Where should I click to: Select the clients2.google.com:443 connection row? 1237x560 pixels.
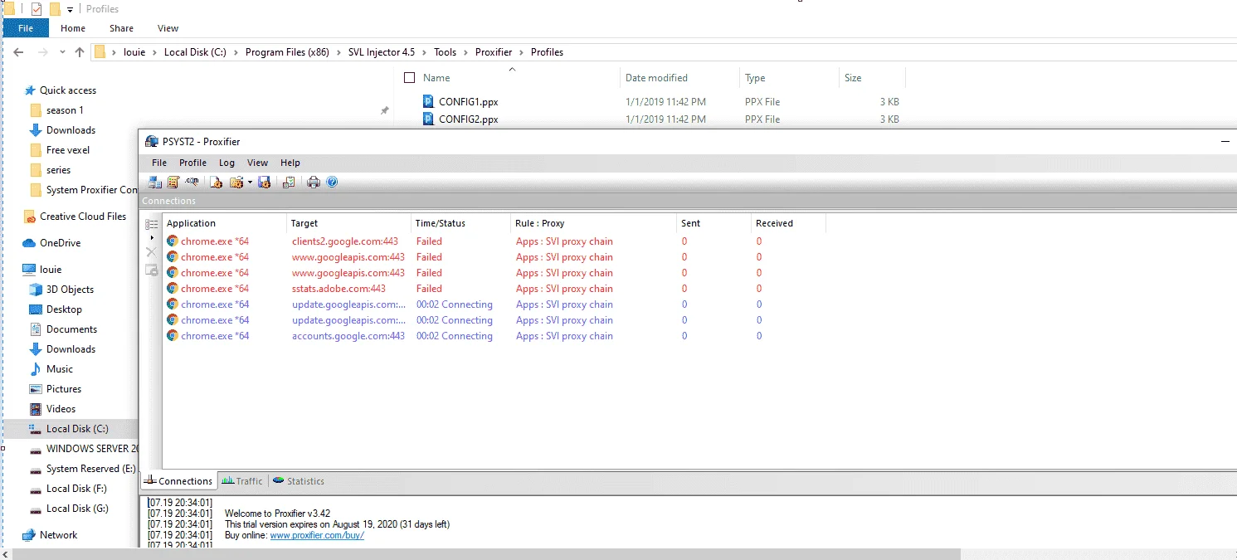coord(494,241)
